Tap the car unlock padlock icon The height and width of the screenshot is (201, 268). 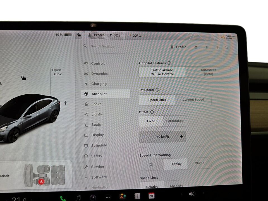point(23,78)
